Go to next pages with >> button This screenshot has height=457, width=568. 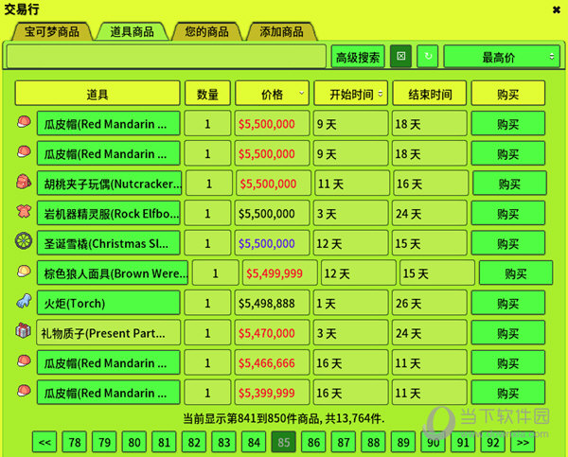523,442
